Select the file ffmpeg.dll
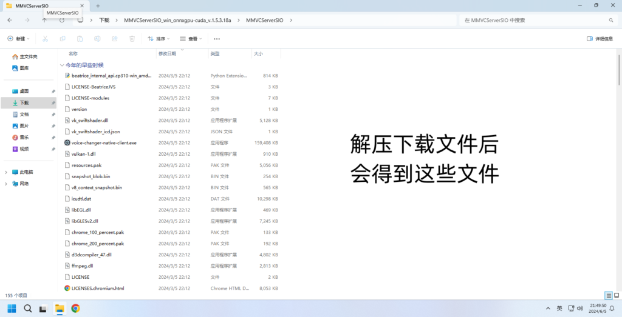 (x=82, y=266)
